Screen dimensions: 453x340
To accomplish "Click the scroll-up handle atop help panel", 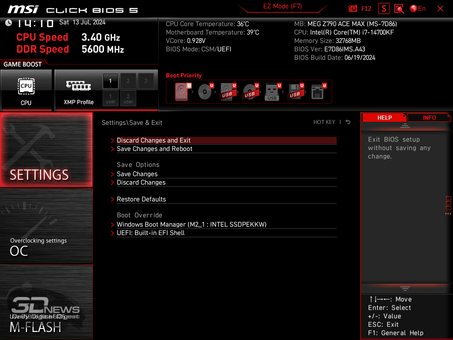I will point(405,125).
